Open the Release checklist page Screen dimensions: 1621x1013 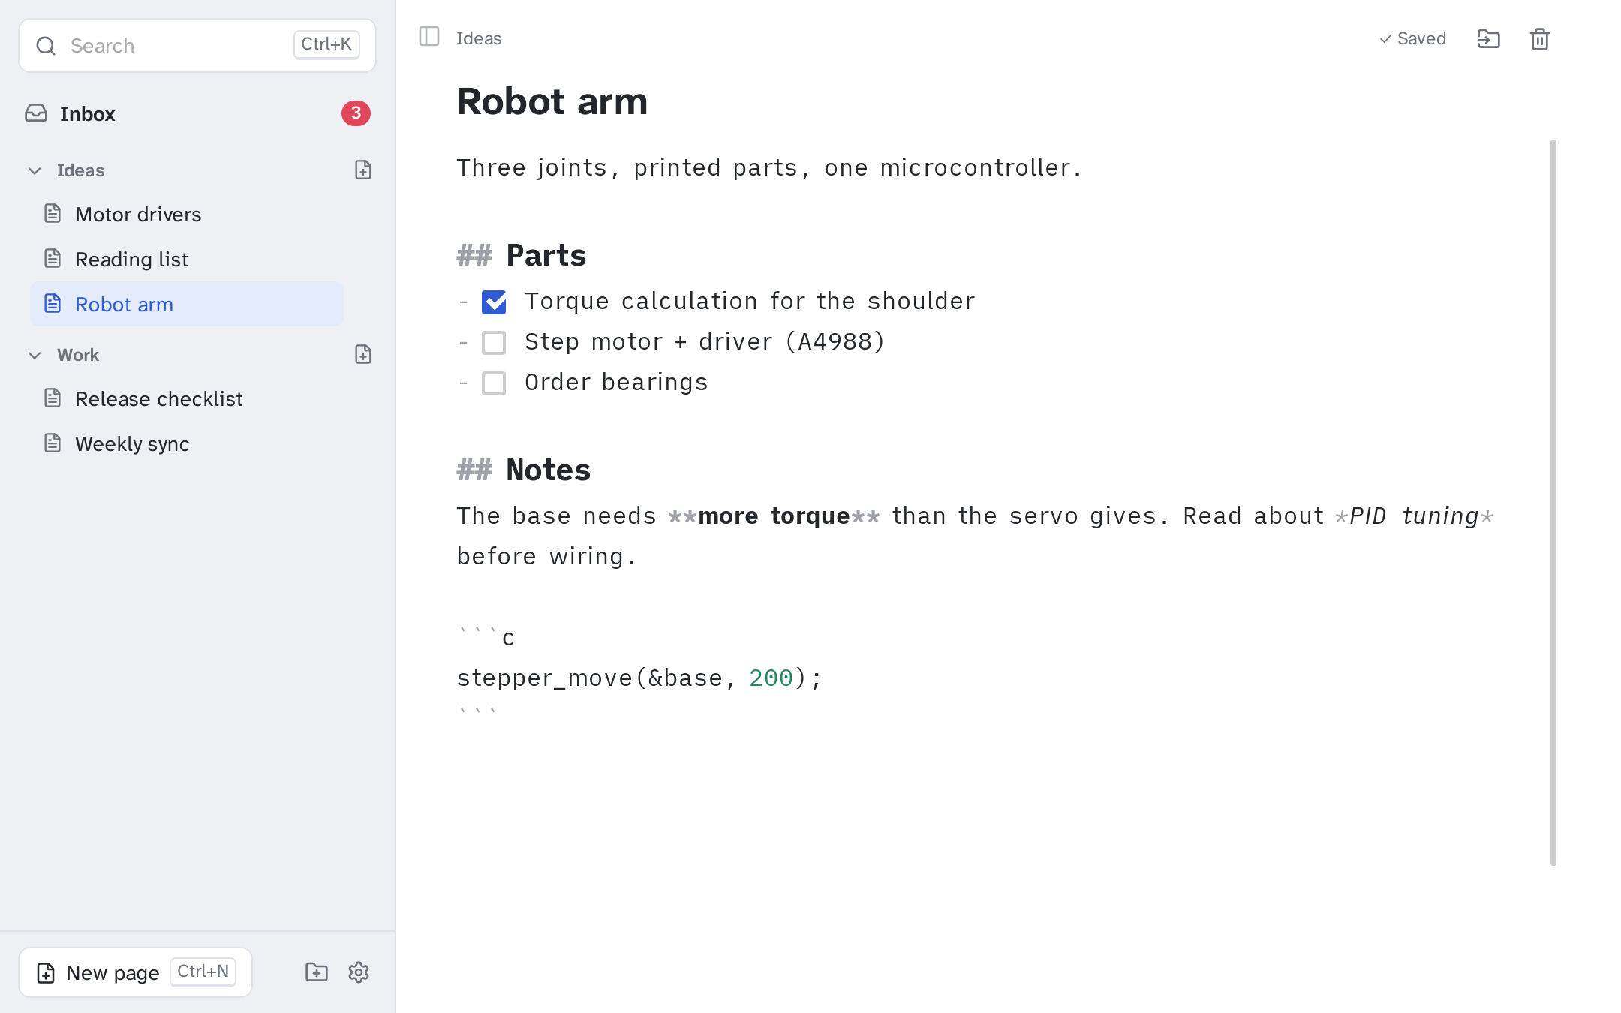[187, 398]
